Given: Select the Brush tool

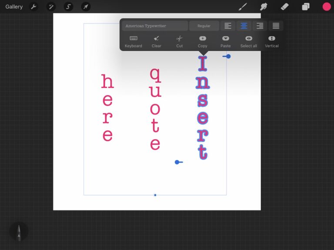Looking at the screenshot, I should pyautogui.click(x=243, y=7).
